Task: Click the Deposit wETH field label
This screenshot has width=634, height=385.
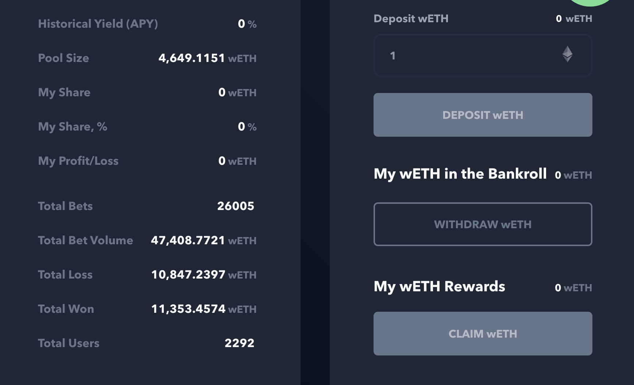Action: 411,19
